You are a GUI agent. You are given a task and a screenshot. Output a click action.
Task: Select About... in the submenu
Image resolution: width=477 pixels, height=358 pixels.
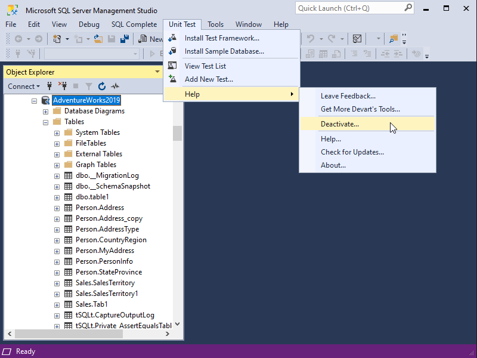(x=367, y=165)
